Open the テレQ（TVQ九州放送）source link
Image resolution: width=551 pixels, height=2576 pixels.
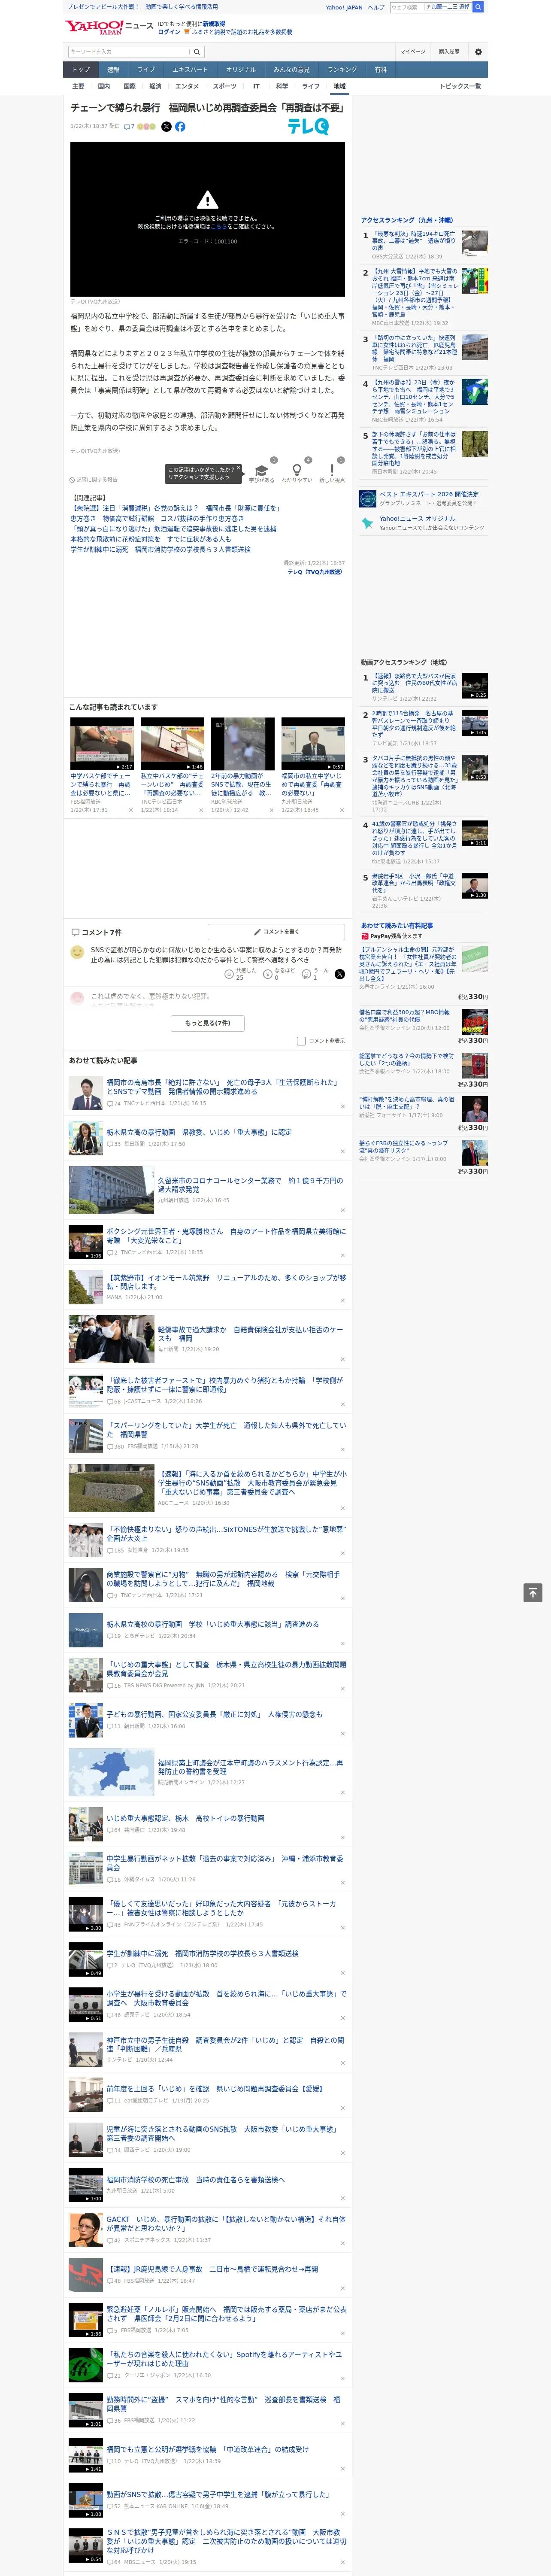[315, 572]
